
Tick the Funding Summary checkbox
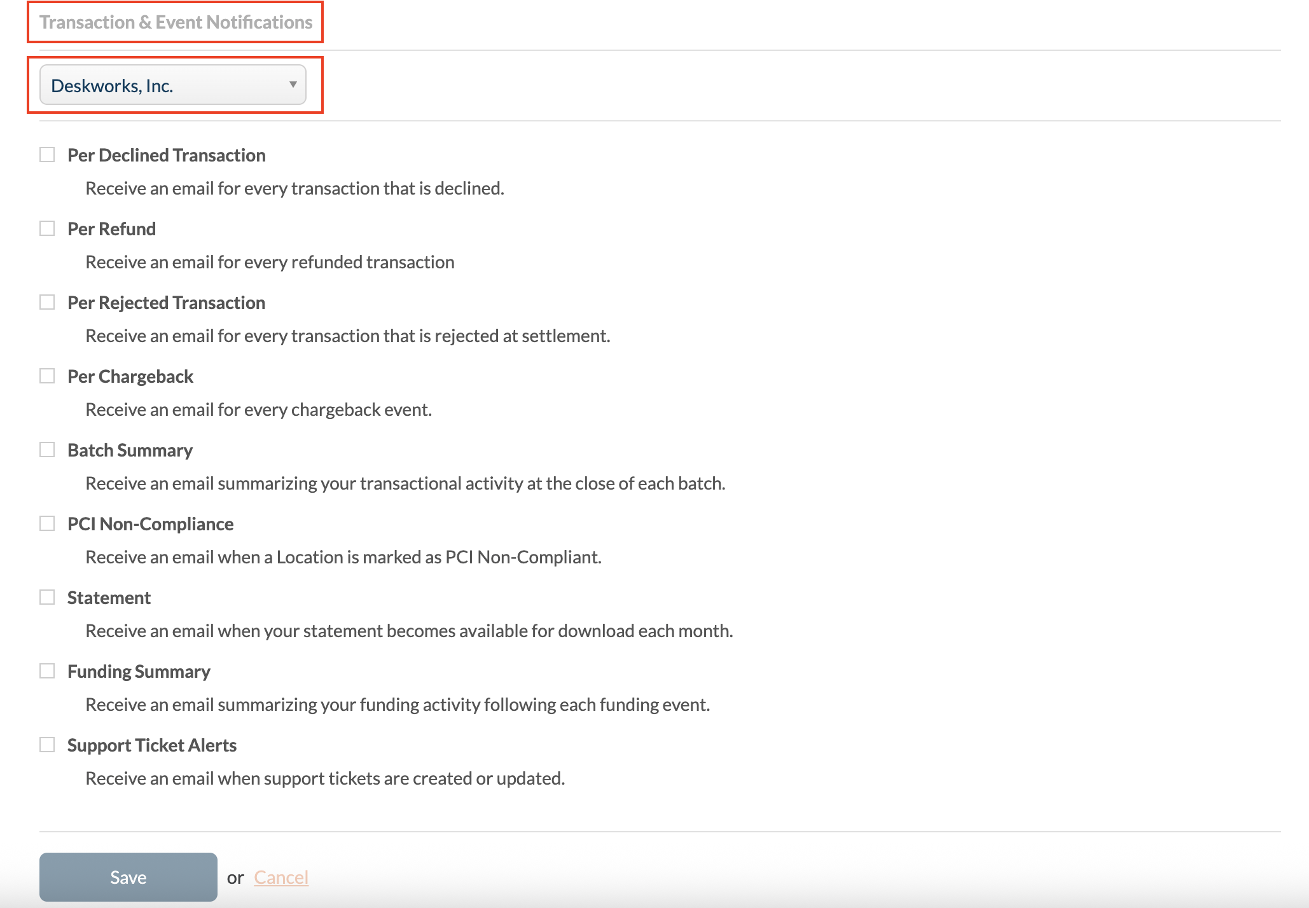(47, 671)
